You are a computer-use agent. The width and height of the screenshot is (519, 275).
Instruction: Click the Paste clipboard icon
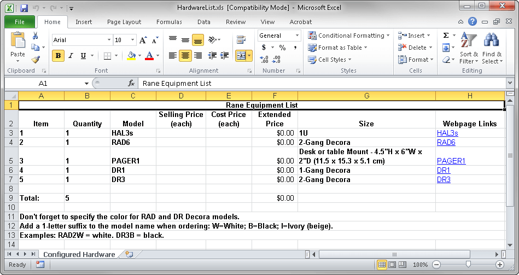click(x=18, y=40)
